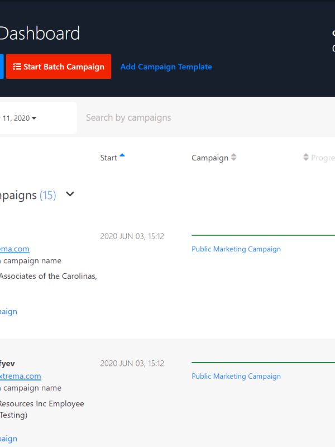The width and height of the screenshot is (335, 447).
Task: Click the first row's green progress bar
Action: (262, 235)
